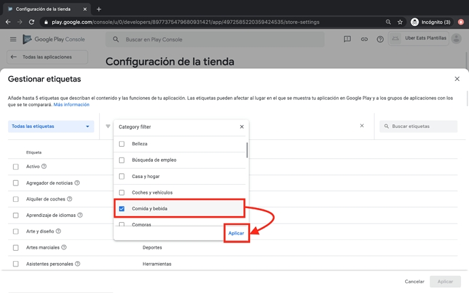Image resolution: width=469 pixels, height=293 pixels.
Task: Uncheck the Comida y bebida checkbox
Action: click(122, 209)
